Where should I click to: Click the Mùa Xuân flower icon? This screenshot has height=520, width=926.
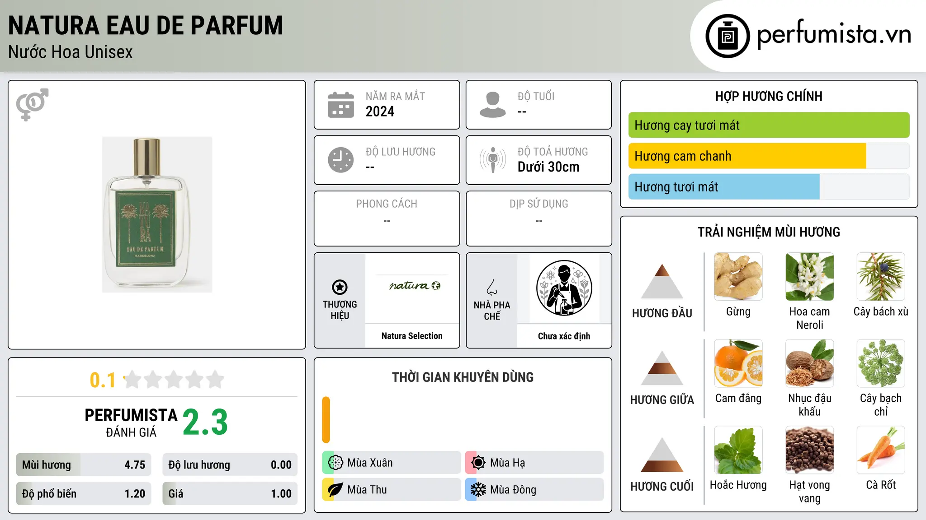tap(335, 463)
